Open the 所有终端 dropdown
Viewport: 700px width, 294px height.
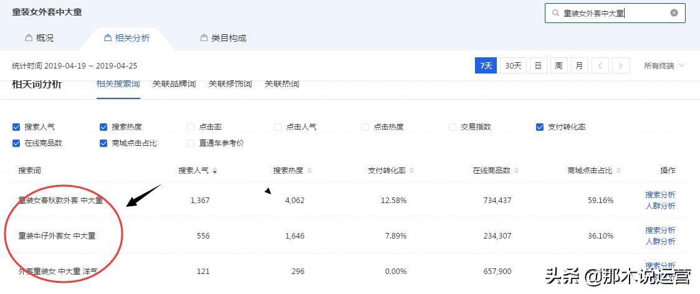pos(664,65)
